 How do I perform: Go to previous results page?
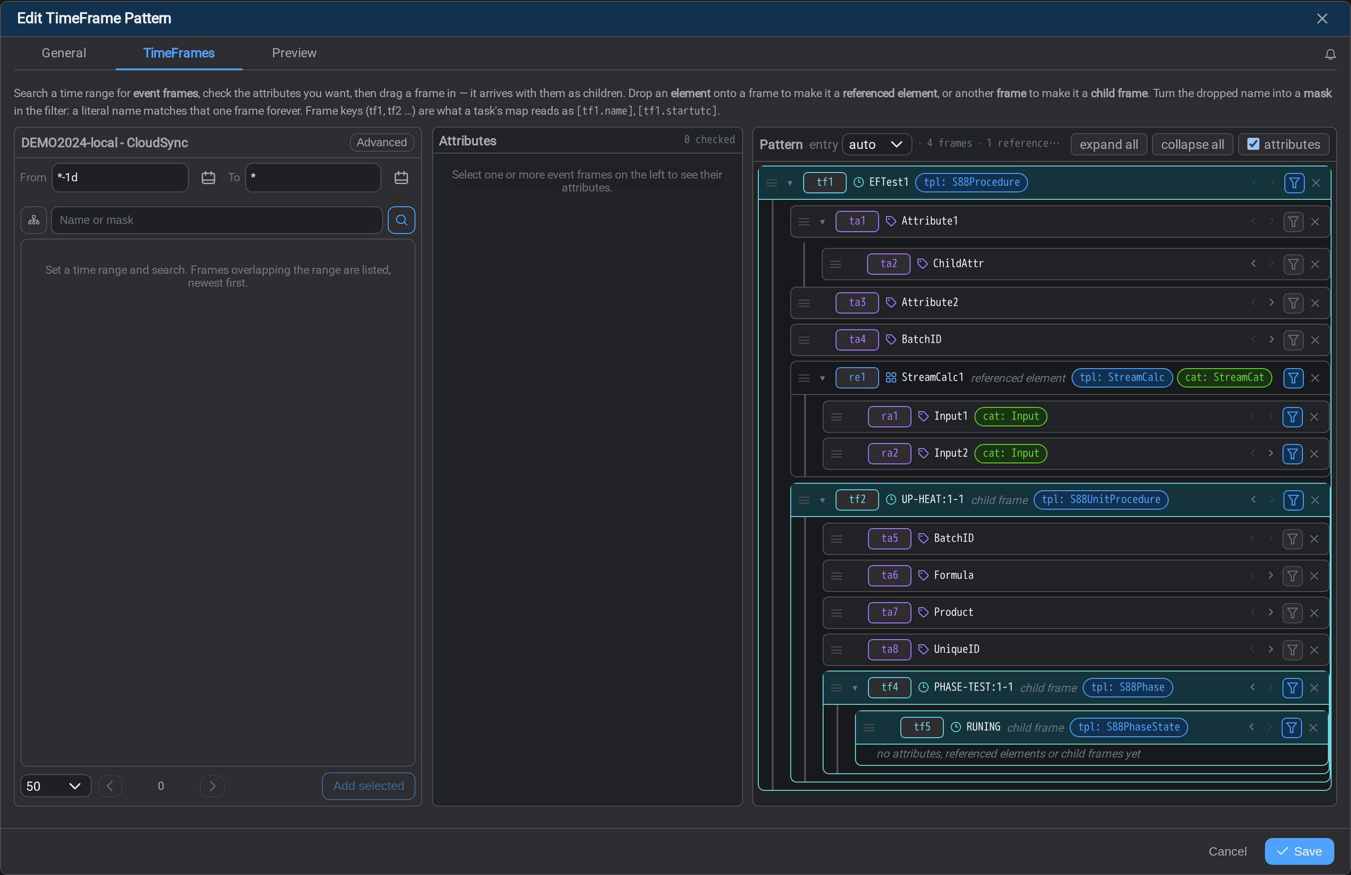(110, 787)
